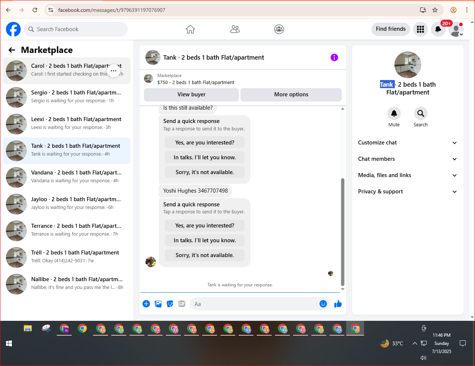This screenshot has width=475, height=366.
Task: Click the message text box Aa
Action: click(x=254, y=304)
